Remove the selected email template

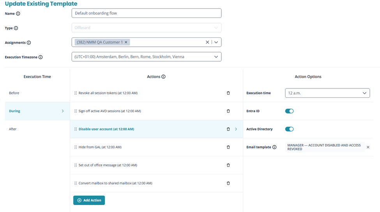(x=368, y=147)
